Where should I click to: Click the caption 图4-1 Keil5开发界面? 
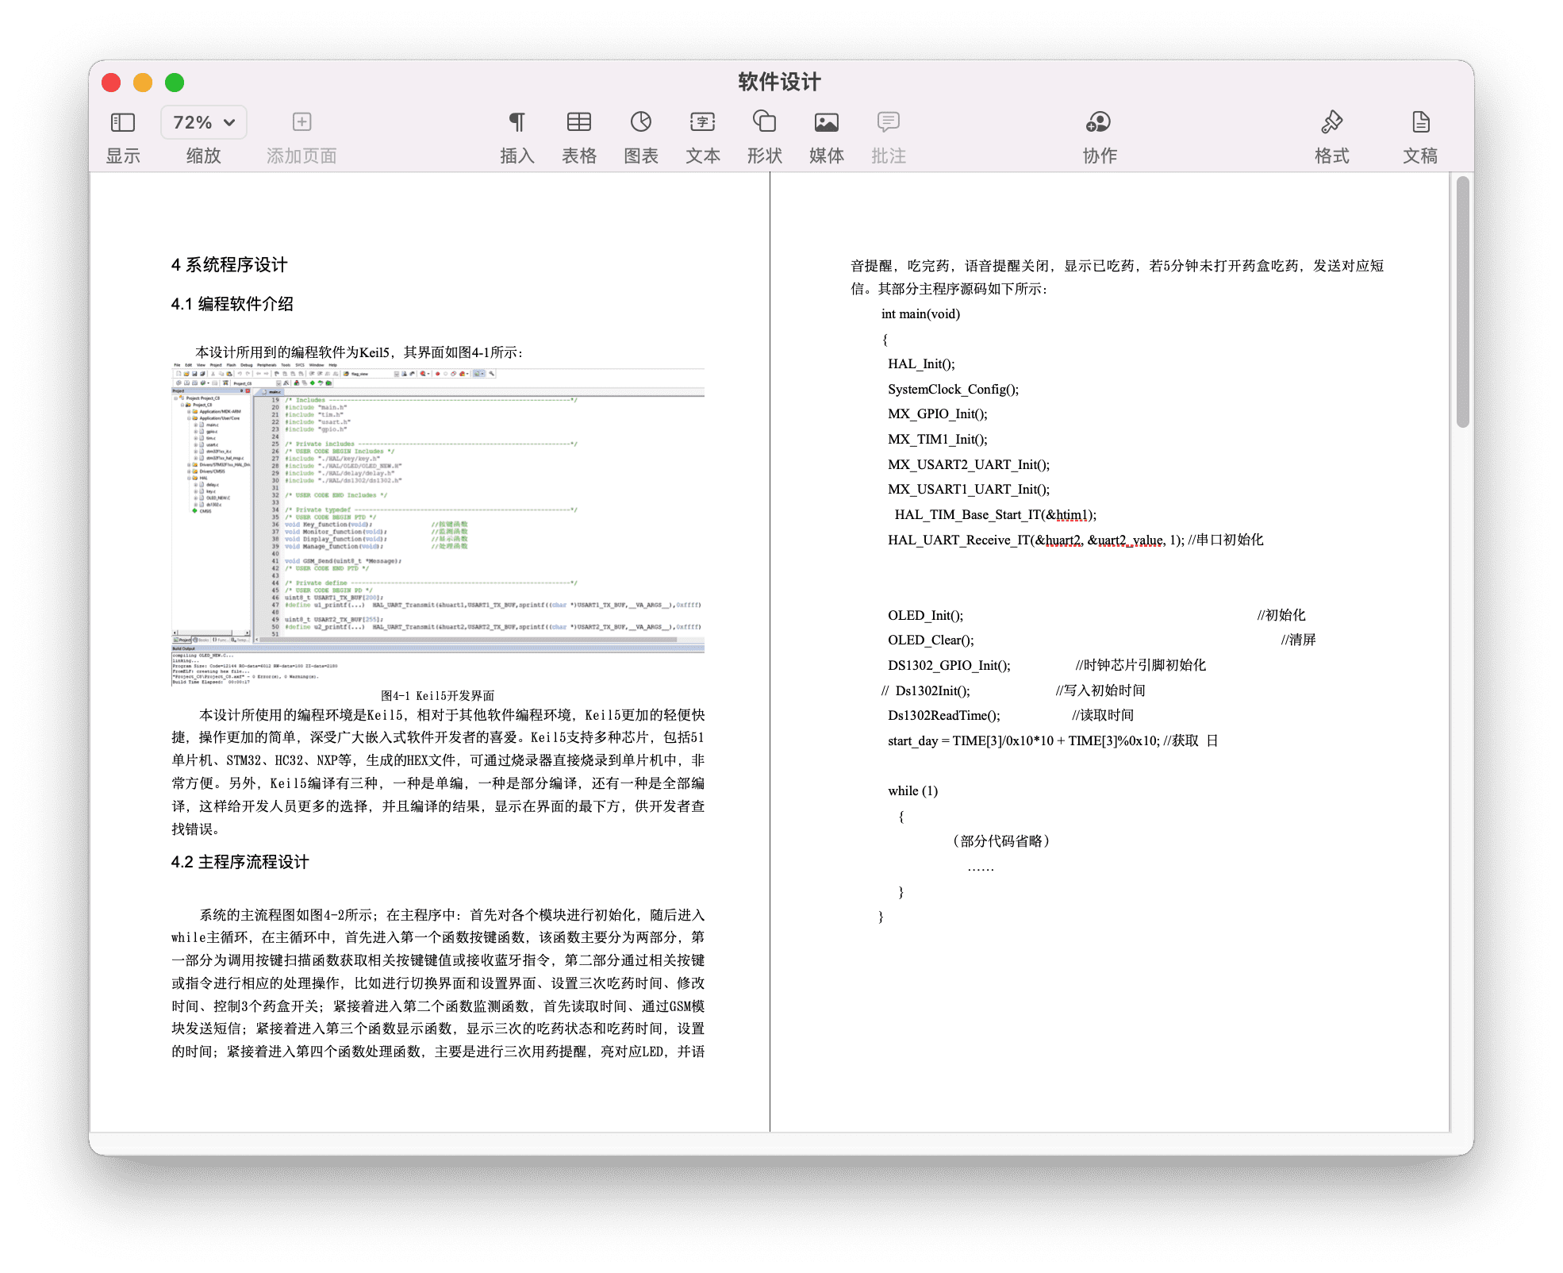coord(438,696)
